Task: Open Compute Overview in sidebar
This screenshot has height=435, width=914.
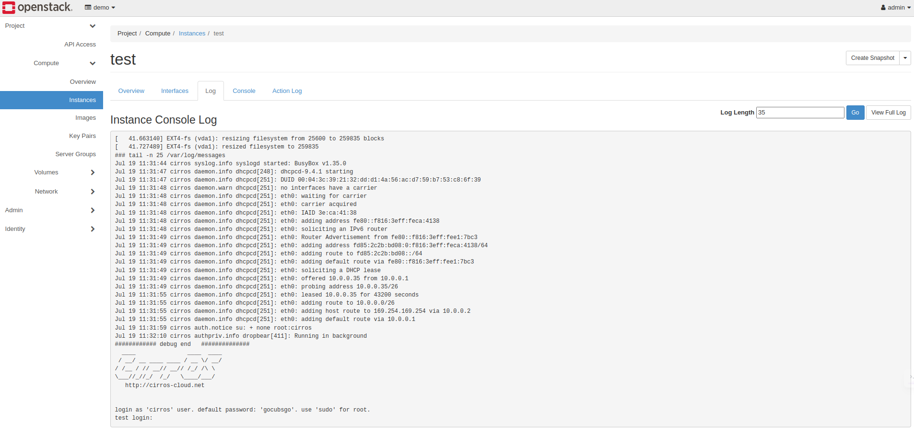Action: (x=83, y=82)
